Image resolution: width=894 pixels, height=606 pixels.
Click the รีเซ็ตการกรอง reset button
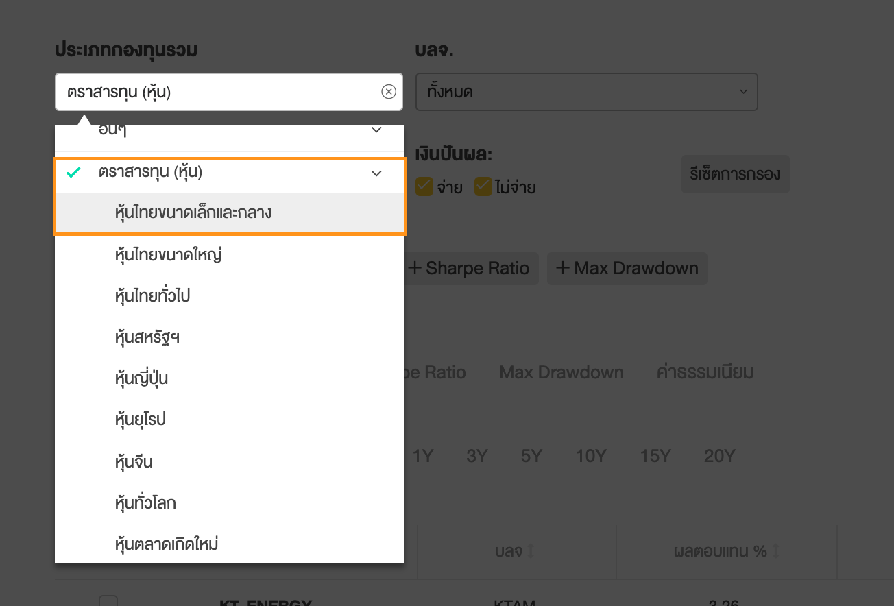735,173
